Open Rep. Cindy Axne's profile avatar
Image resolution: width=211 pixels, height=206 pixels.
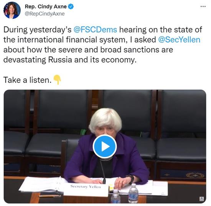(x=12, y=10)
